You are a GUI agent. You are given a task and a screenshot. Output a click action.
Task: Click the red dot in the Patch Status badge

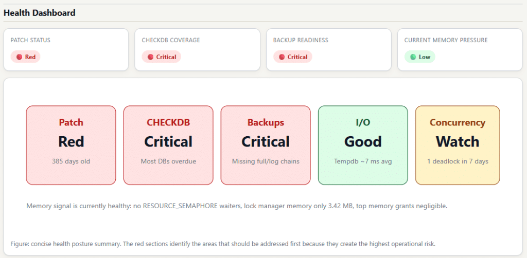pos(19,57)
